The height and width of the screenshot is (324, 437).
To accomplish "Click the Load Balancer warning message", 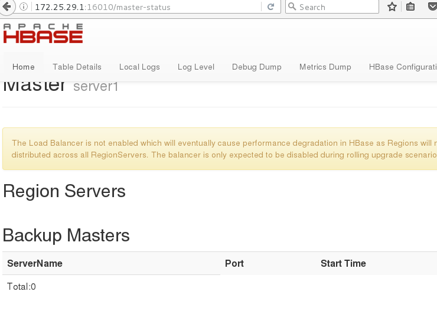I will 220,149.
